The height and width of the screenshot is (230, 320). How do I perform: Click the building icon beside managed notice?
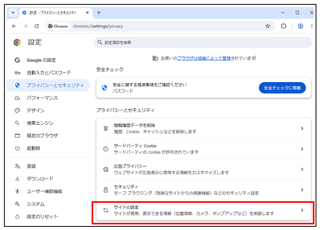pos(155,58)
